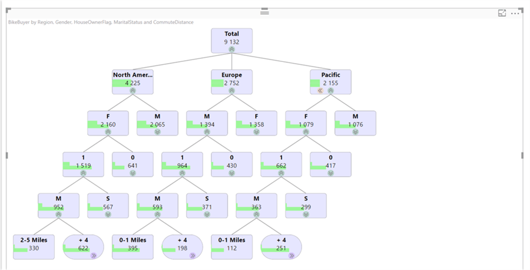Collapse the M 952 node
Image resolution: width=530 pixels, height=270 pixels.
tap(58, 215)
